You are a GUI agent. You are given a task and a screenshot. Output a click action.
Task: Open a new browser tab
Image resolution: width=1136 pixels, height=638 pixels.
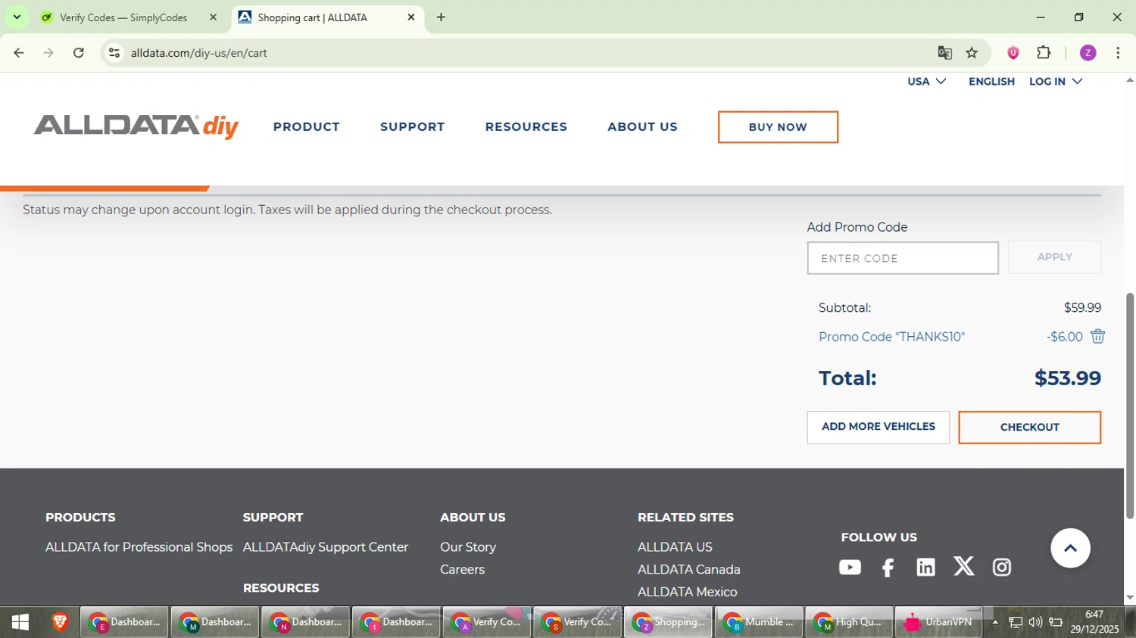click(x=441, y=17)
